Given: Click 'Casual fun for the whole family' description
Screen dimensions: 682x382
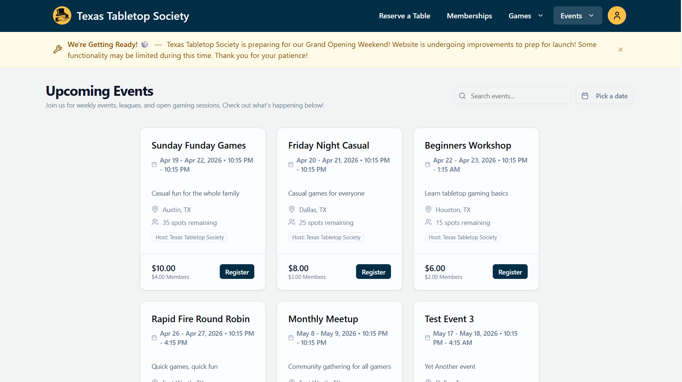Looking at the screenshot, I should (x=195, y=193).
